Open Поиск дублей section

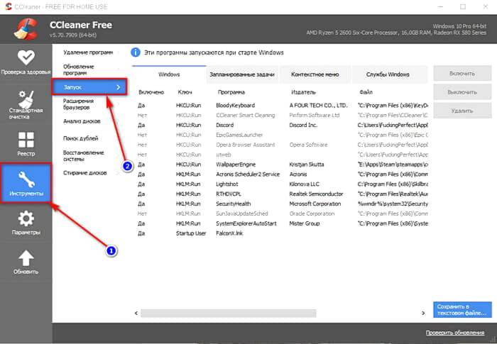[80, 138]
